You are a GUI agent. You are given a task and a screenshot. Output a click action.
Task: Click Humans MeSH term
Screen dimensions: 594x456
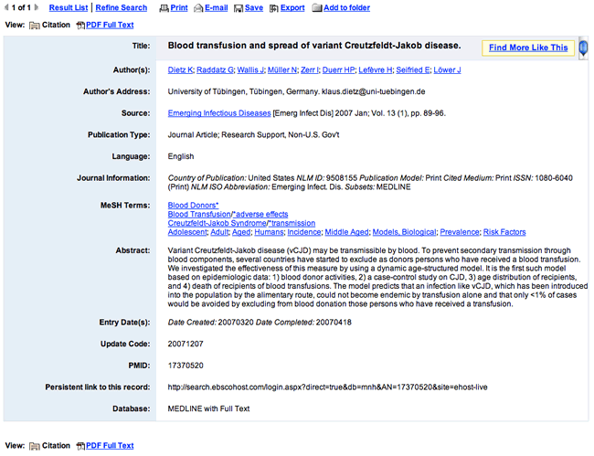tap(269, 232)
